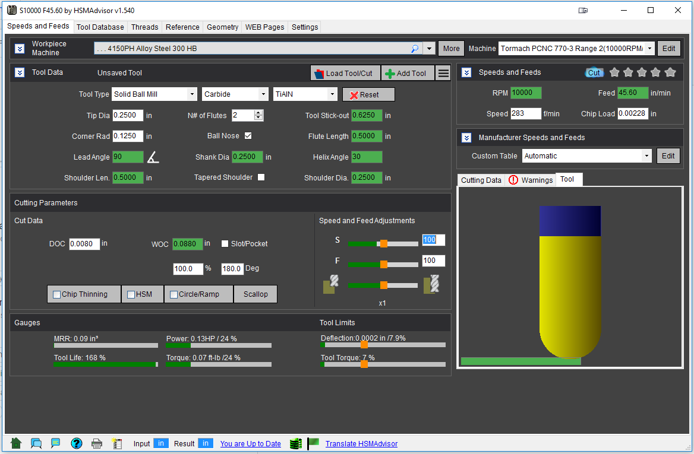Image resolution: width=694 pixels, height=454 pixels.
Task: Open the help question mark icon
Action: [x=77, y=443]
